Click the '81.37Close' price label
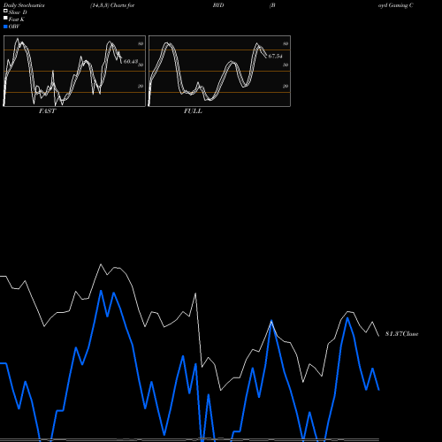Viewport: 442px width, 442px height. pos(402,334)
